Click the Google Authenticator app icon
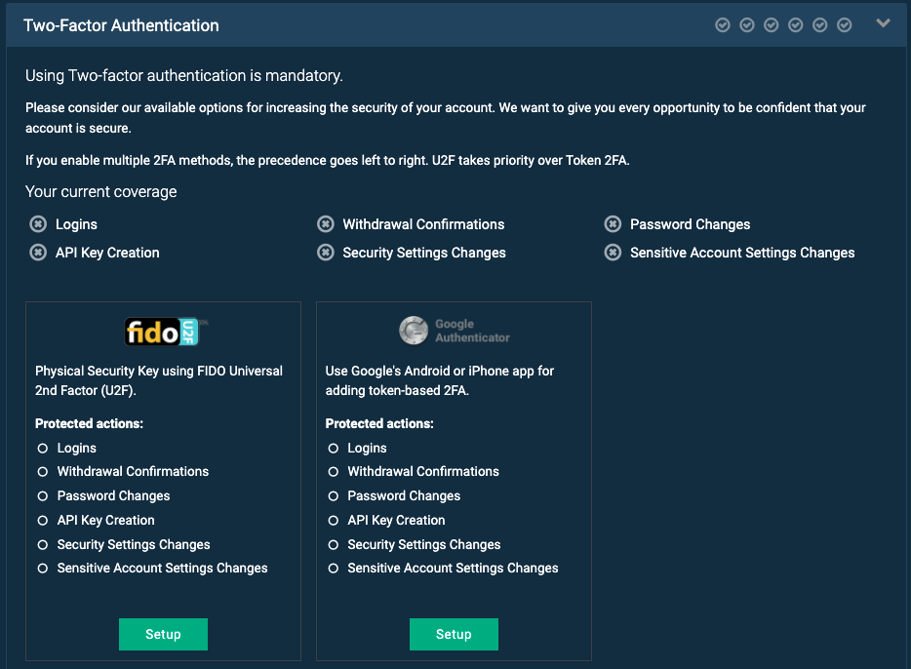The height and width of the screenshot is (669, 911). click(414, 332)
